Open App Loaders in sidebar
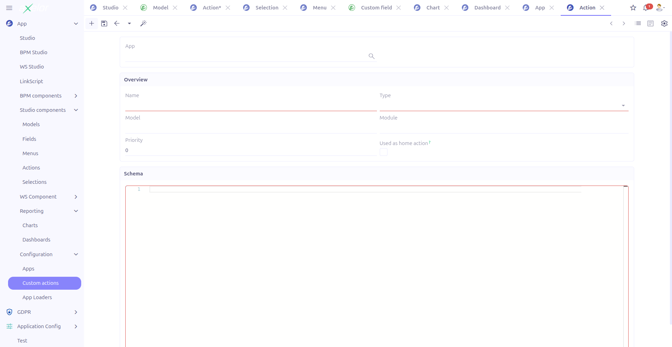Screen dimensions: 672x347 tap(37, 297)
